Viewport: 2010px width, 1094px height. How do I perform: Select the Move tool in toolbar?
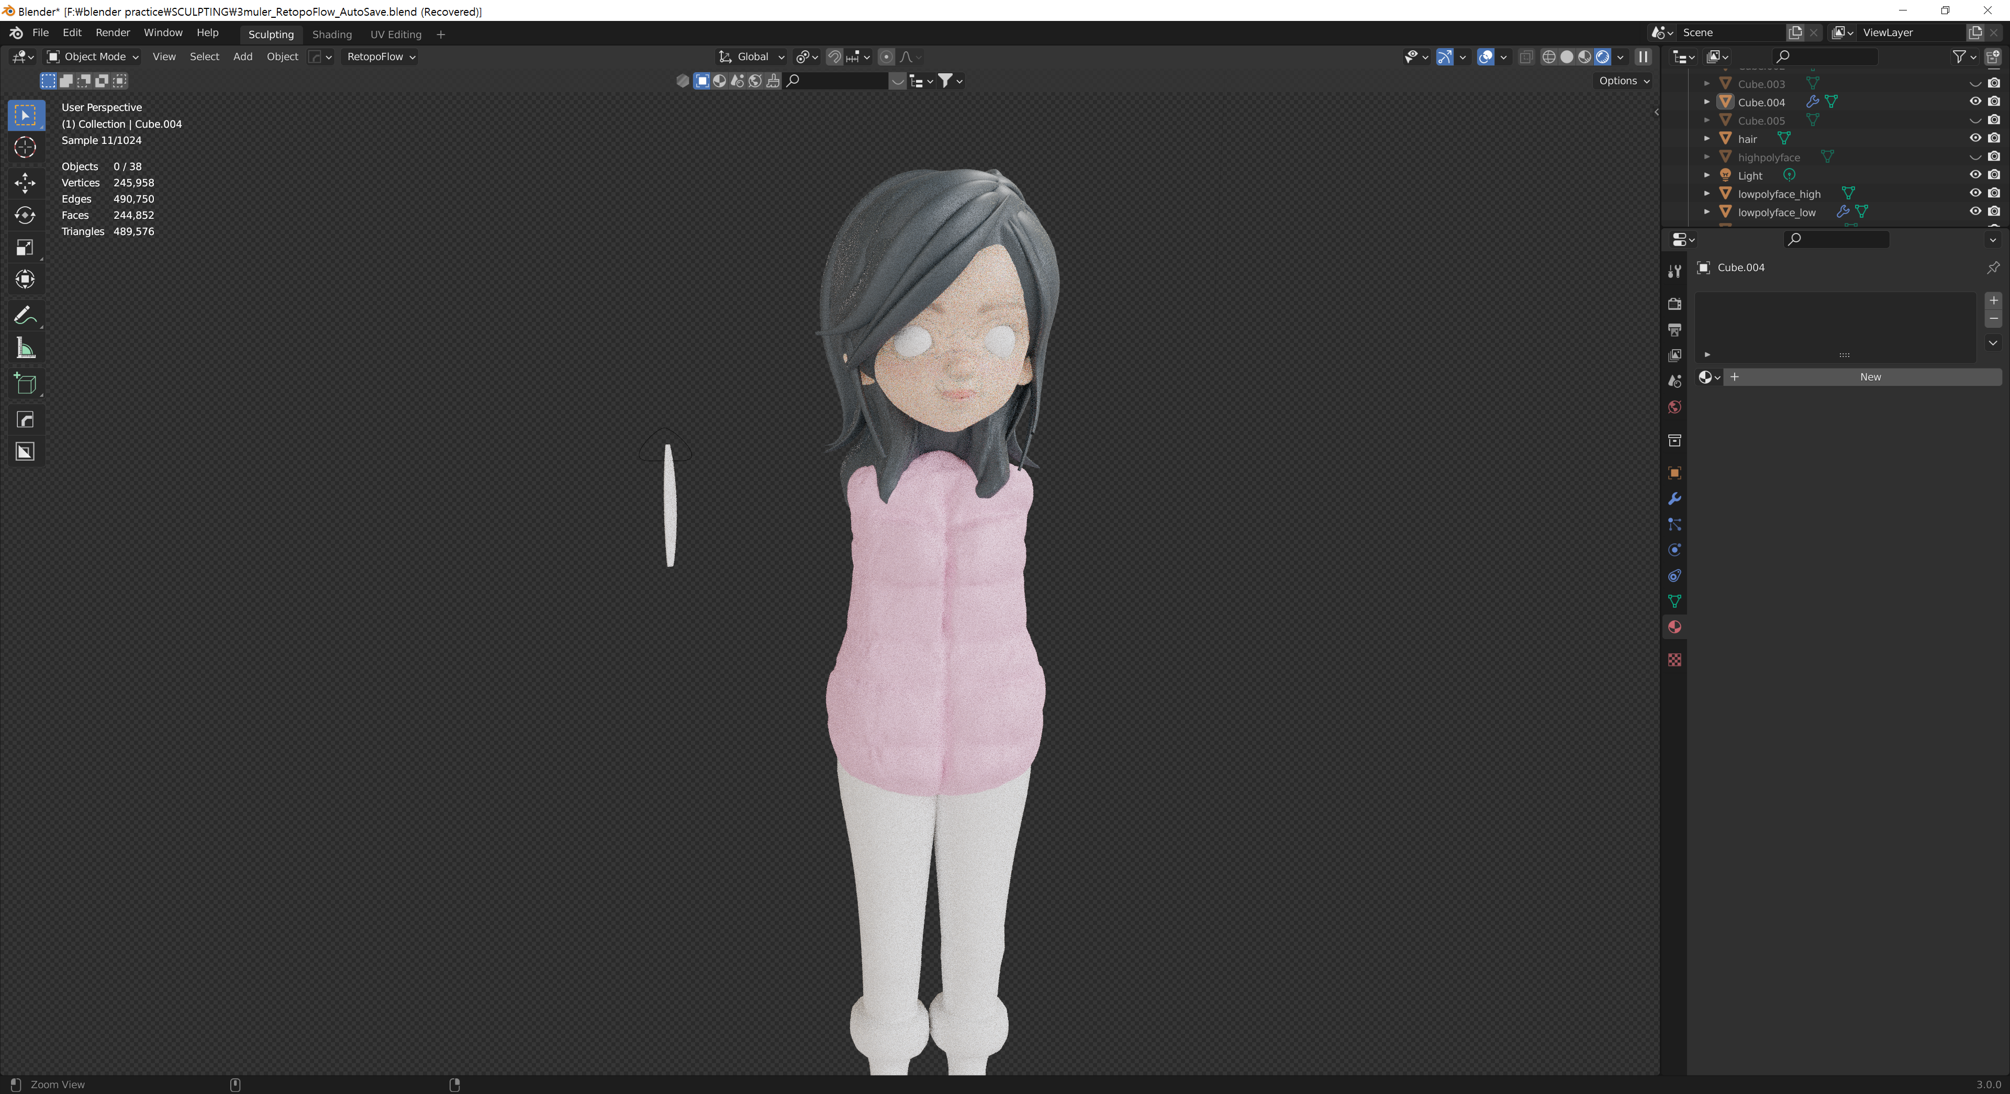pos(25,183)
